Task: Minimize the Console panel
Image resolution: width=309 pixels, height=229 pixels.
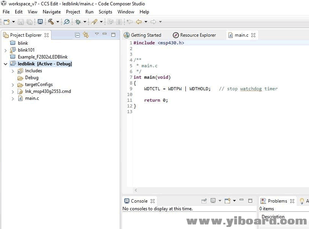Action: (x=241, y=200)
